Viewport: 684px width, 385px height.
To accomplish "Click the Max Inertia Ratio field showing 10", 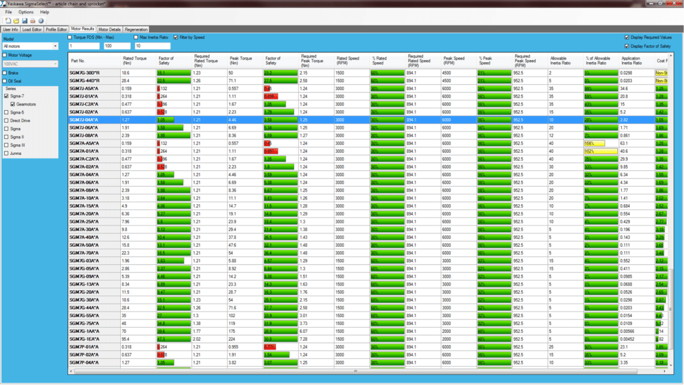I will (152, 46).
